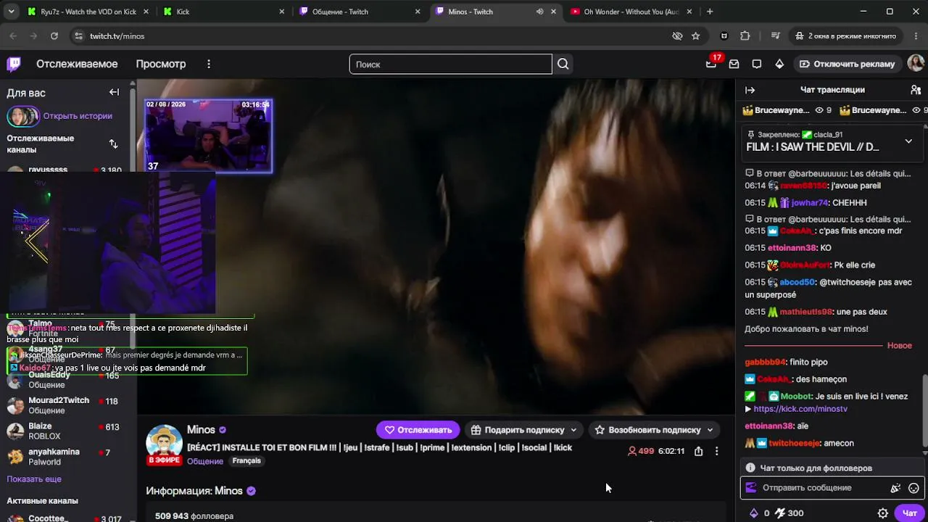
Task: Open Minos channel avatar
Action: click(x=165, y=444)
